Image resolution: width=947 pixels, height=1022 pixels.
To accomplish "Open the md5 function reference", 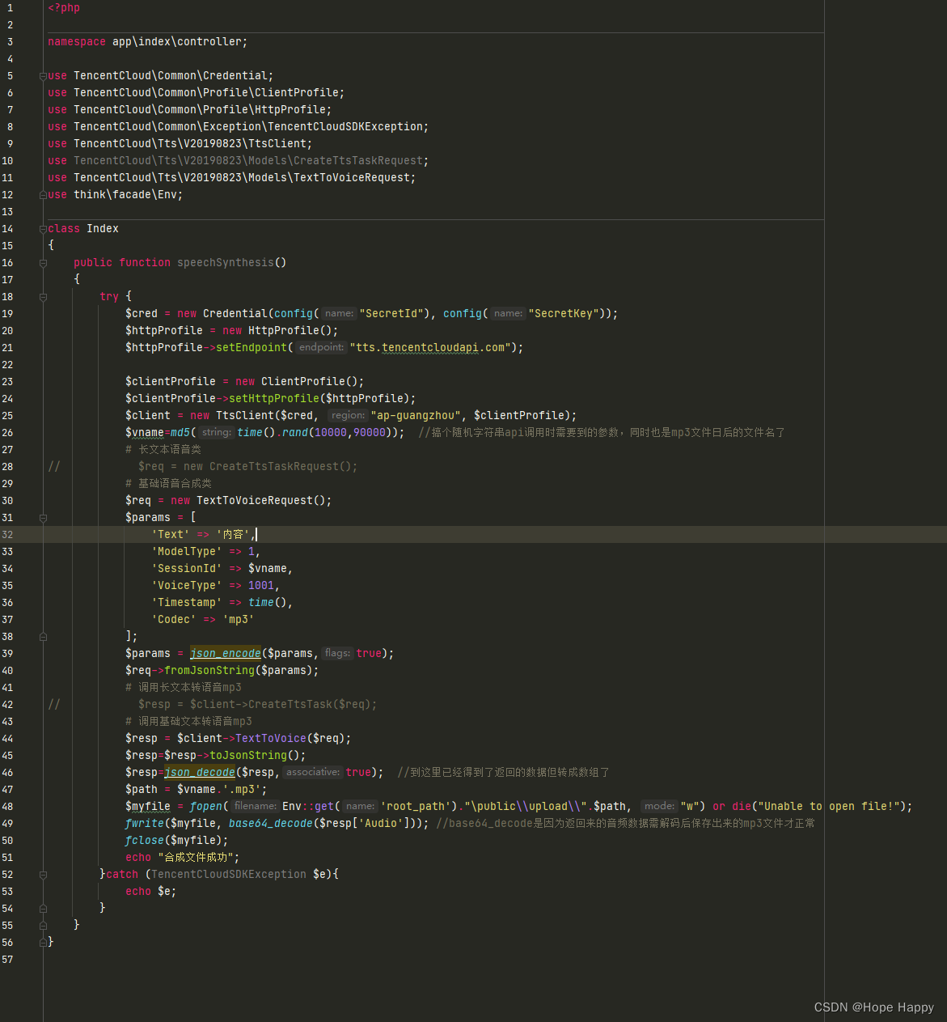I will tap(181, 432).
